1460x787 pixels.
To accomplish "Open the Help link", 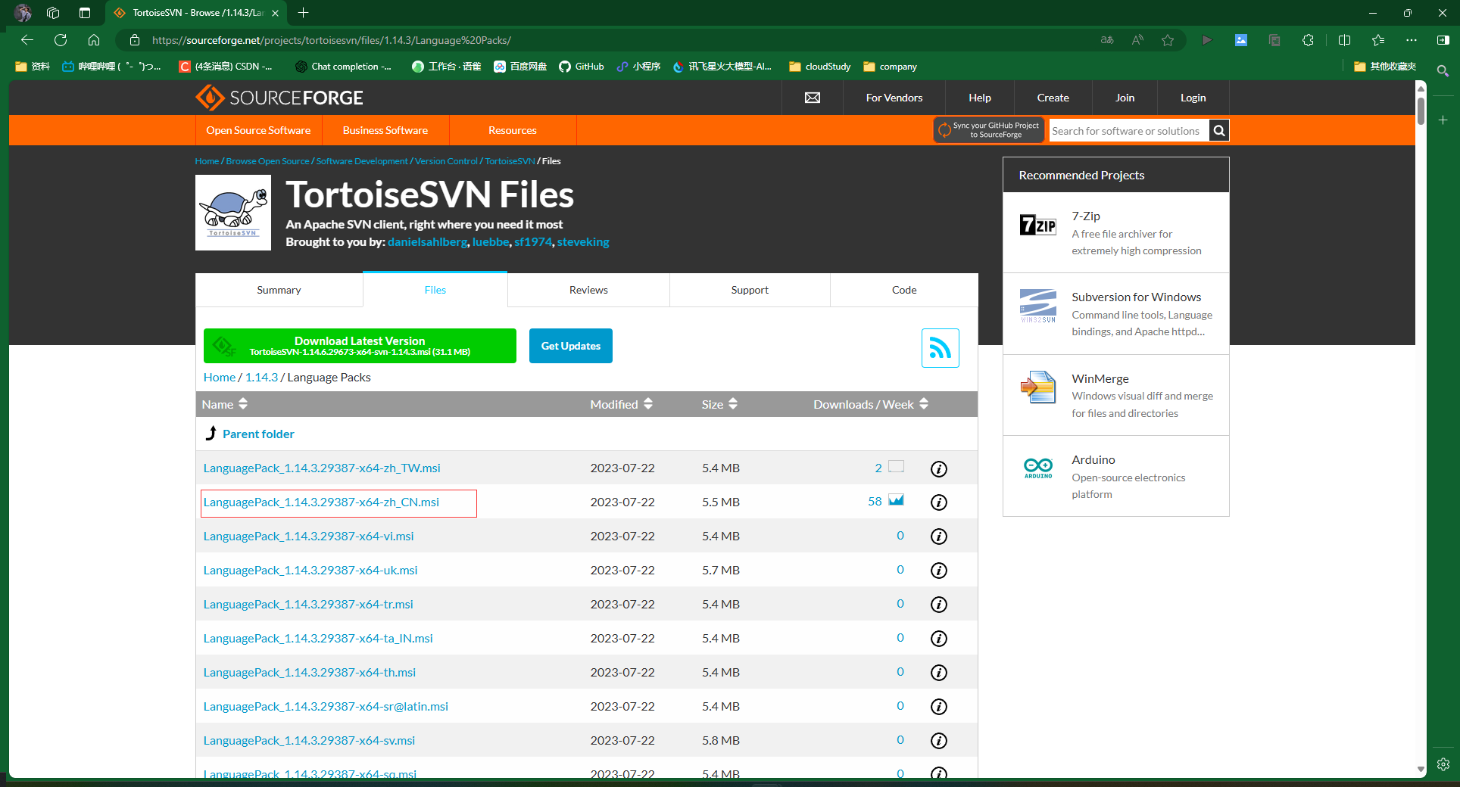I will pos(979,98).
